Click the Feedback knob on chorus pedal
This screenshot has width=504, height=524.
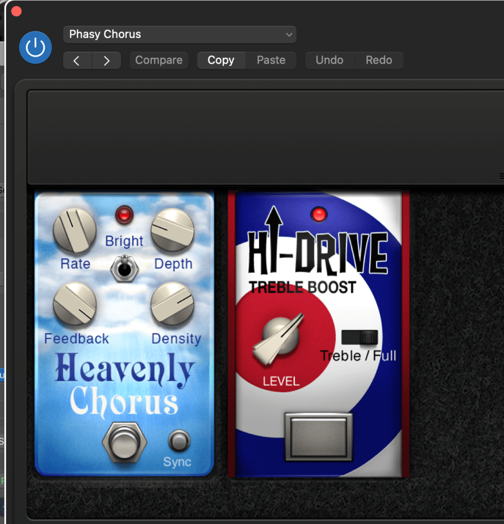click(x=75, y=305)
